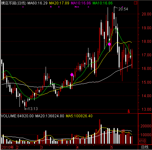Click the 15.00 price axis label

(146, 82)
